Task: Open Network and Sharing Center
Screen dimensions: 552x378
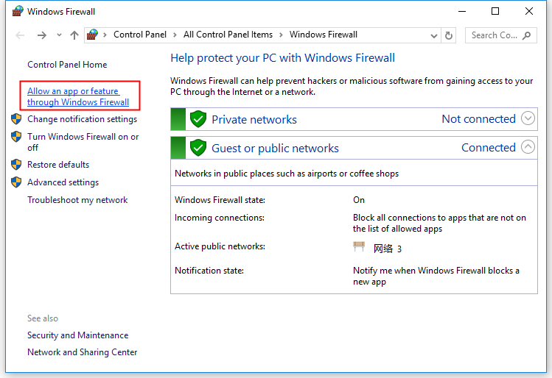Action: click(x=83, y=352)
